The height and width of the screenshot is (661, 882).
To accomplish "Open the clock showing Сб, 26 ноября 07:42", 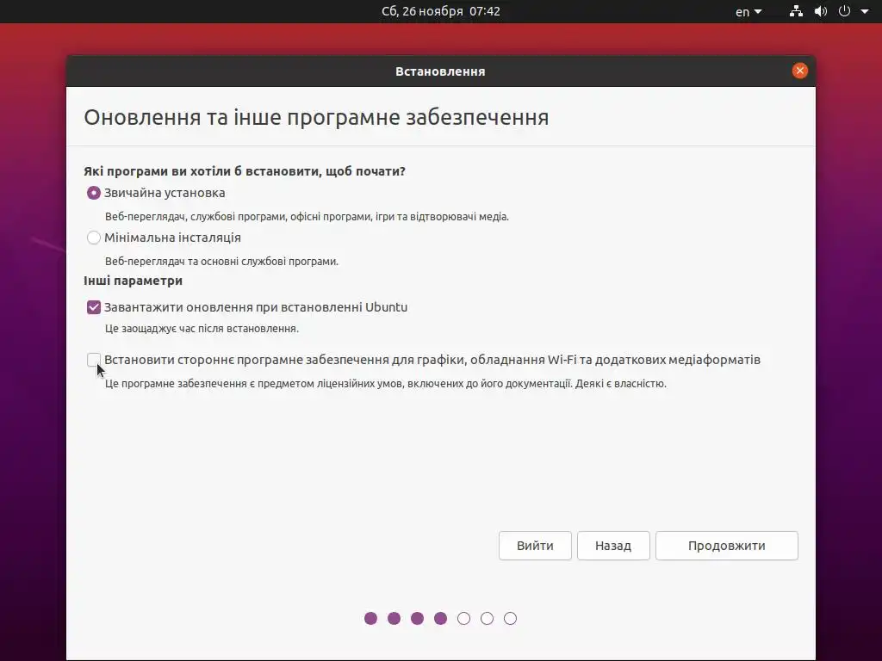I will click(x=440, y=11).
